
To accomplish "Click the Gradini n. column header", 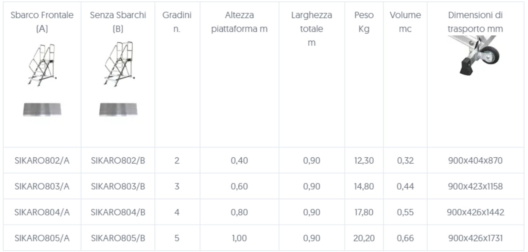I will pos(177,22).
